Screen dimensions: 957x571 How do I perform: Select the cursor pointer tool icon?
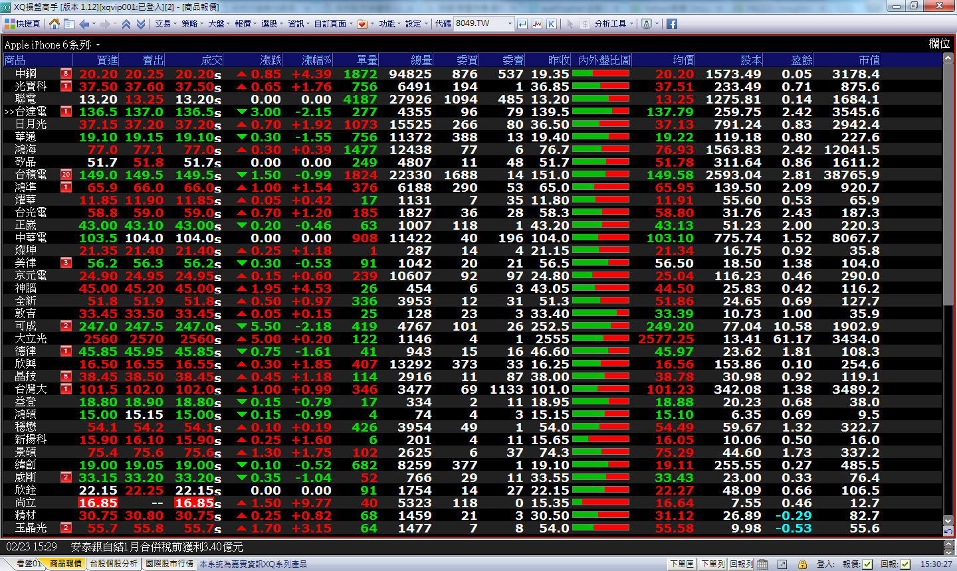[x=570, y=24]
